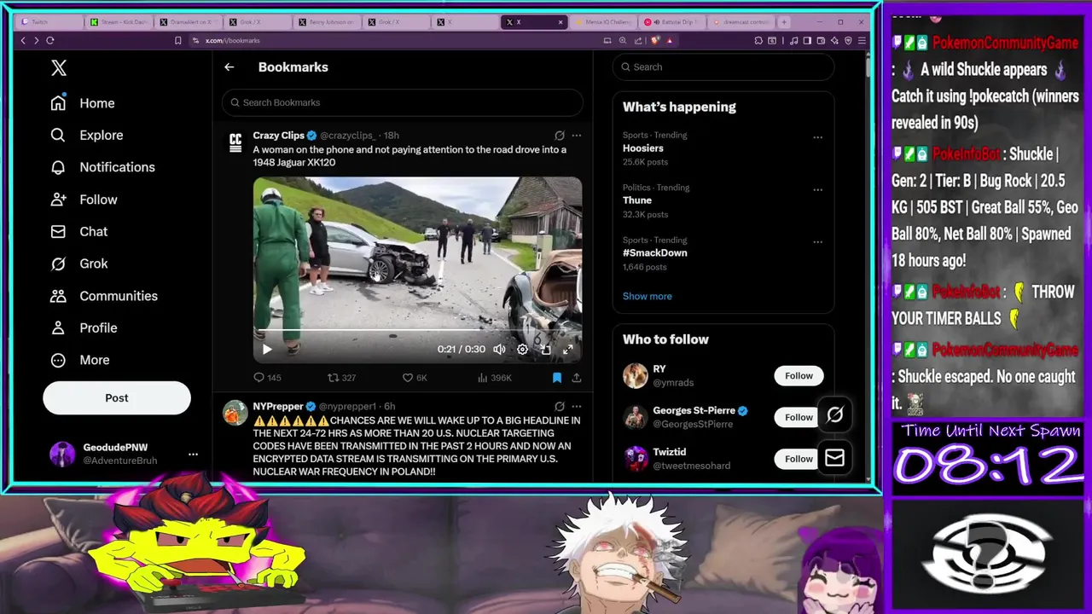Reload the page in browser toolbar
This screenshot has width=1092, height=614.
tap(50, 40)
